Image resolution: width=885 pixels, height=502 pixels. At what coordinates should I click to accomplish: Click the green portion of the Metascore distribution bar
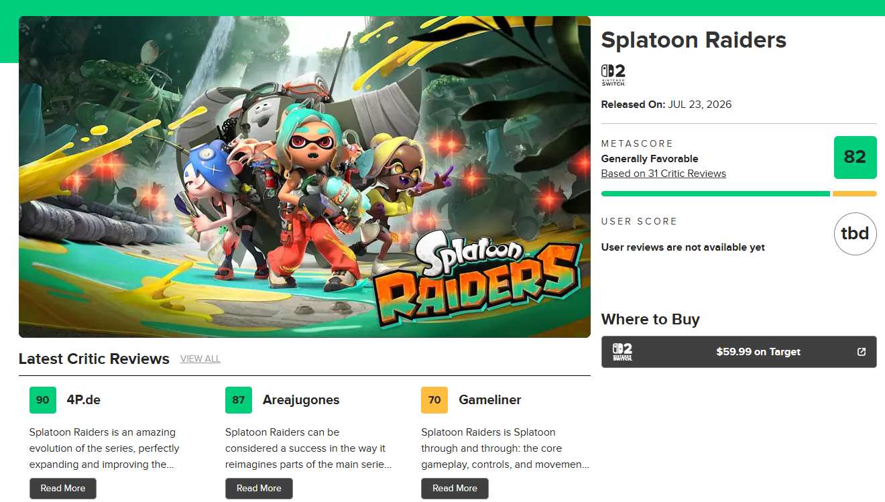pos(715,194)
